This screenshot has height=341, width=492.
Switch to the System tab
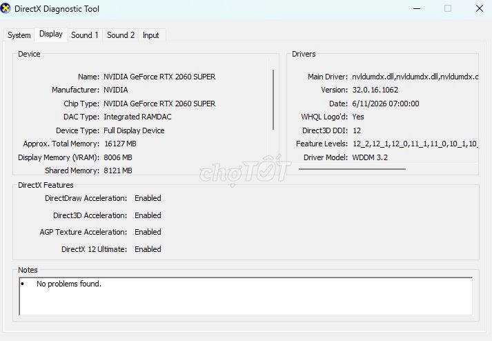coord(19,35)
